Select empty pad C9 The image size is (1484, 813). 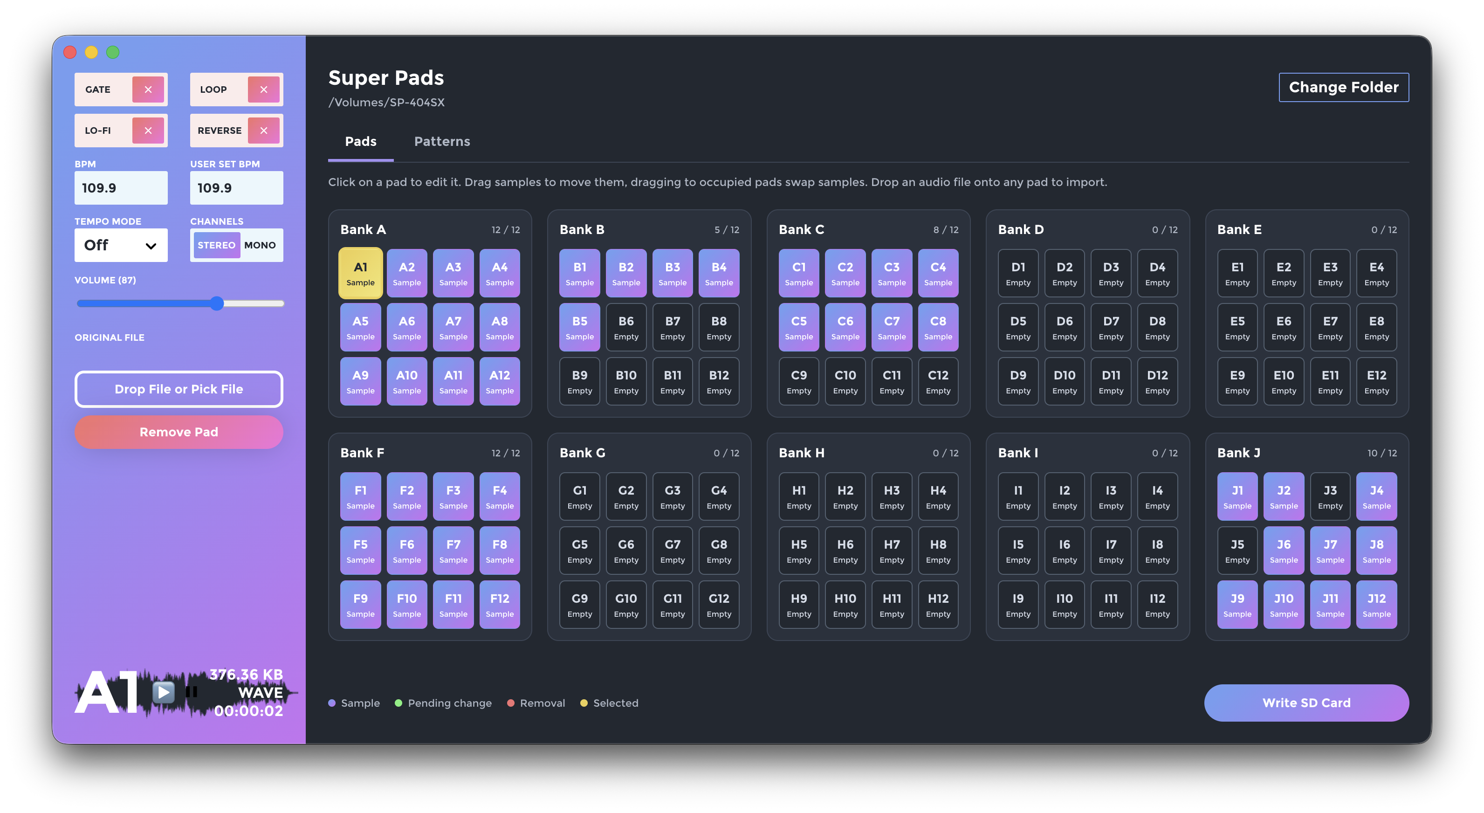(798, 381)
